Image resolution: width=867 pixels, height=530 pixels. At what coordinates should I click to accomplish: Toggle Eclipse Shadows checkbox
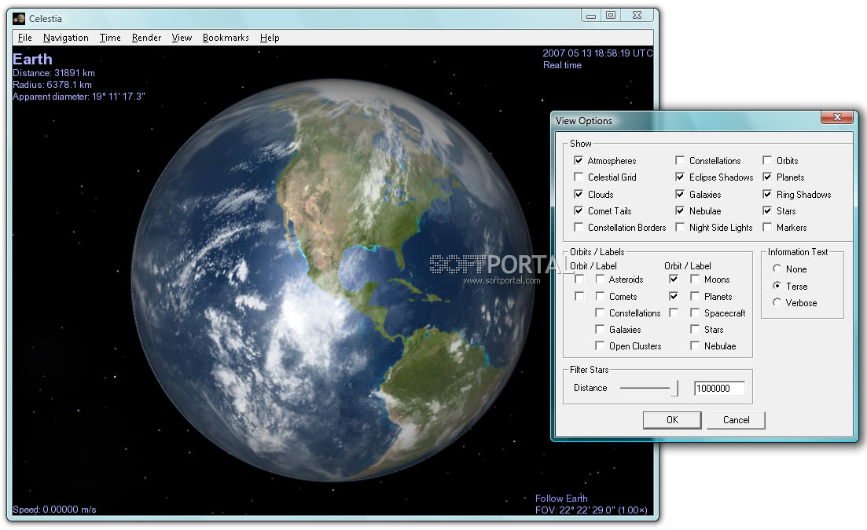coord(680,177)
